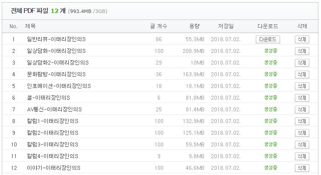Select the title 칼럼2-이태리장인의S

[x=53, y=133]
